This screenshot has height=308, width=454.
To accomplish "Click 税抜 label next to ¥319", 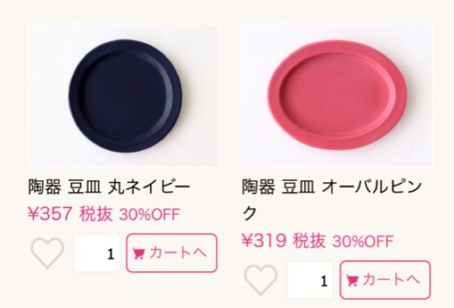I will coord(309,241).
